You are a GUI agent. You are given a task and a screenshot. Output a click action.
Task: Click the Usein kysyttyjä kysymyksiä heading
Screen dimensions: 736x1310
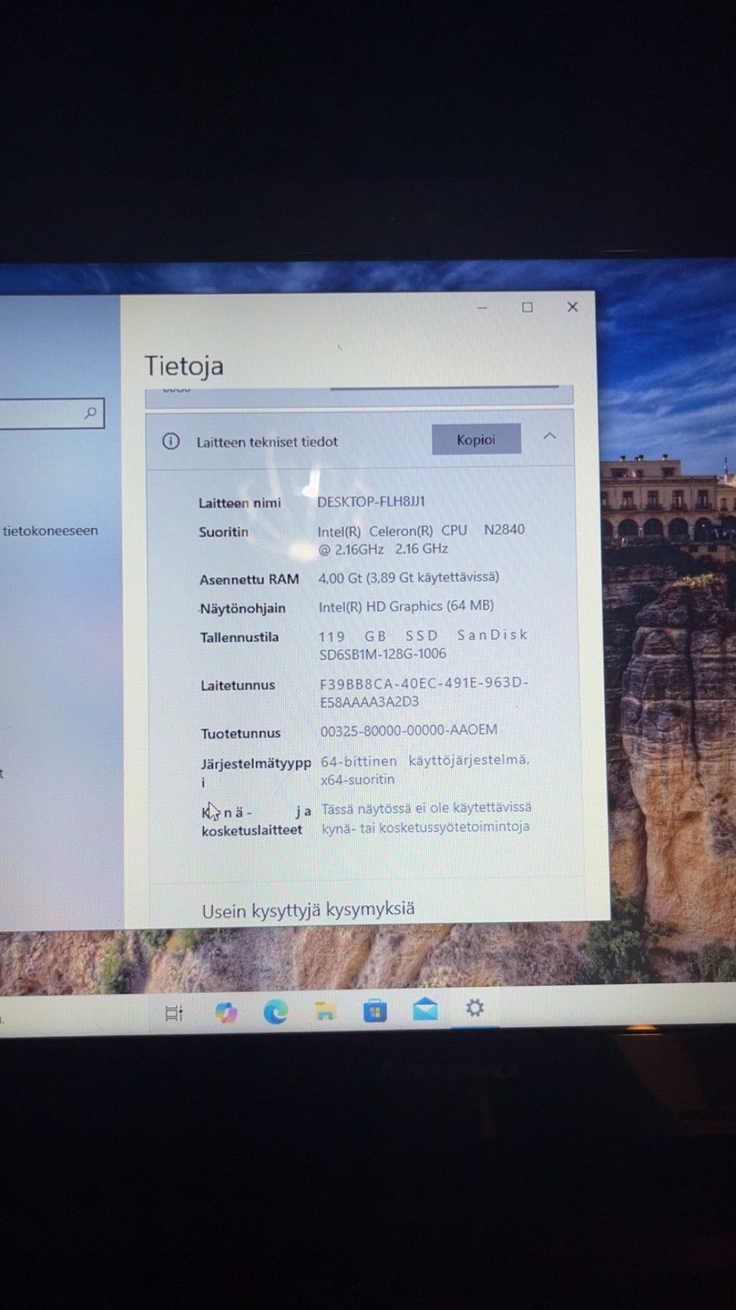[308, 910]
